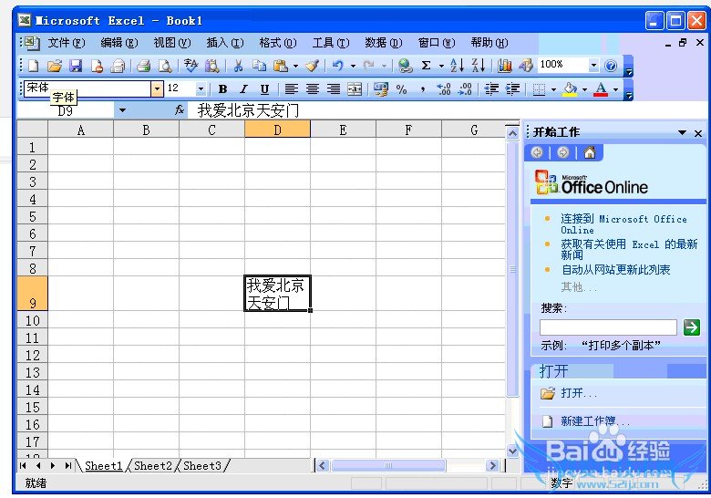Open the 格式 menu
711x498 pixels.
(277, 43)
